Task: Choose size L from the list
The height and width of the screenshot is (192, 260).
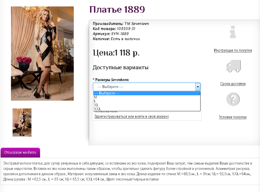Action: [x=147, y=101]
